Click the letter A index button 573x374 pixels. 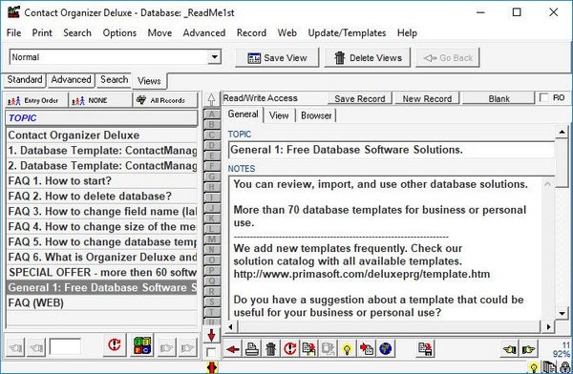(212, 114)
